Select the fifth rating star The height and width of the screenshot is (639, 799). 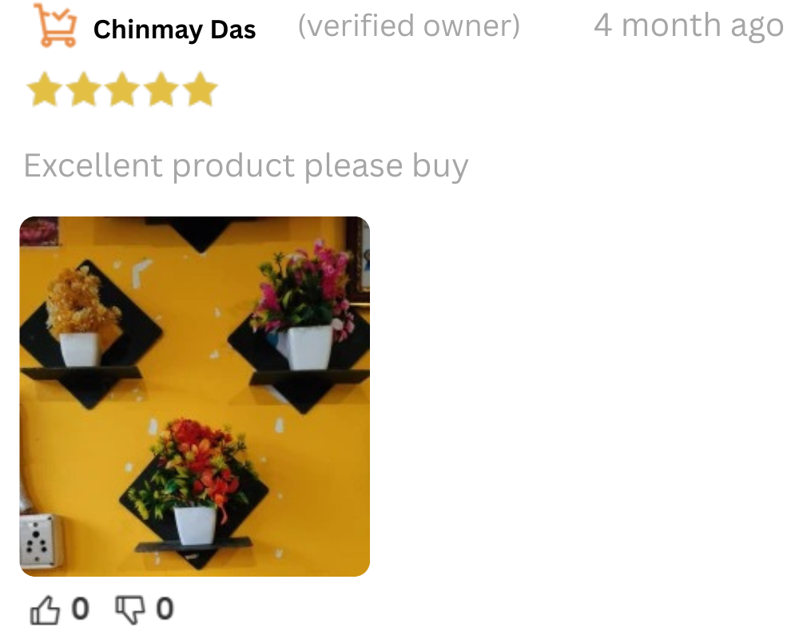tap(200, 89)
